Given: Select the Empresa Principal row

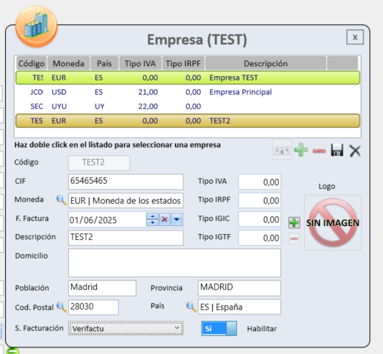Looking at the screenshot, I should coord(188,92).
